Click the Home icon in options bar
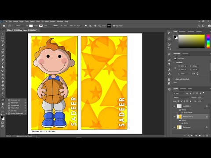211x158 pixels. [4, 26]
